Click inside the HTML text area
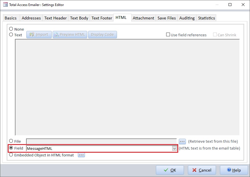This screenshot has height=177, width=250. tap(127, 87)
